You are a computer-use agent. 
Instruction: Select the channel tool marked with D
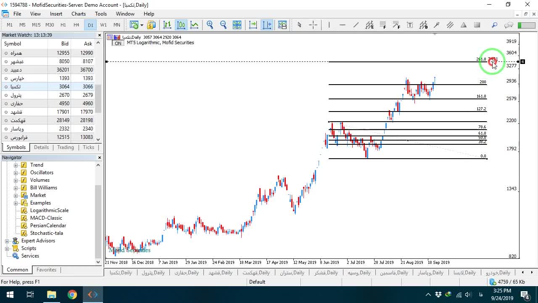(423, 25)
